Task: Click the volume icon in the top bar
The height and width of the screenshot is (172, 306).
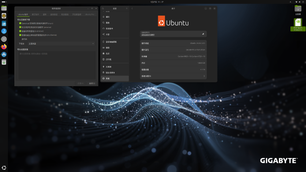Action: pos(300,2)
